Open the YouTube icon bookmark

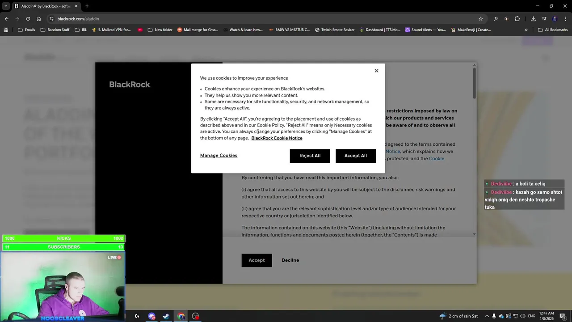point(140,30)
